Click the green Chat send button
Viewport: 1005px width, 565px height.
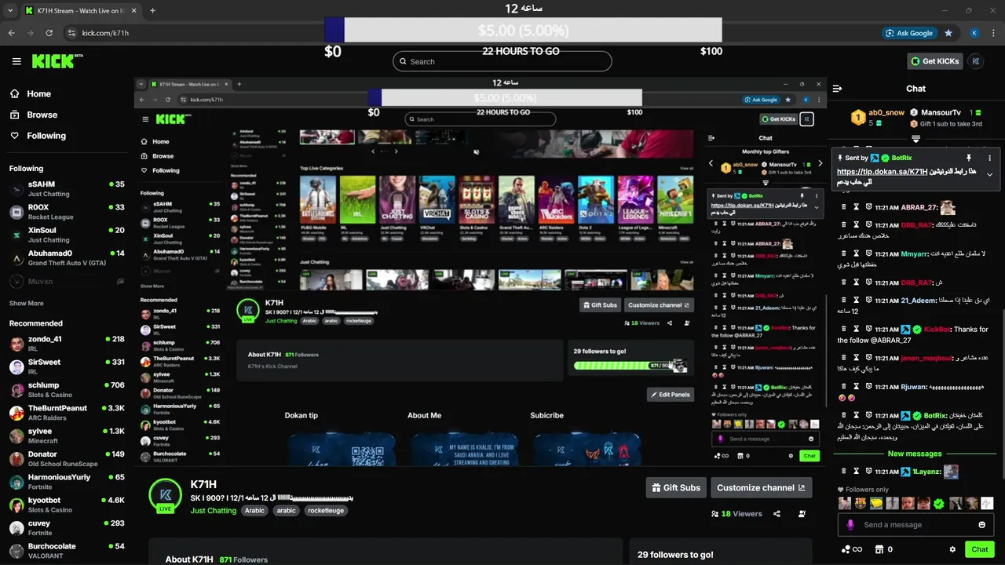979,549
